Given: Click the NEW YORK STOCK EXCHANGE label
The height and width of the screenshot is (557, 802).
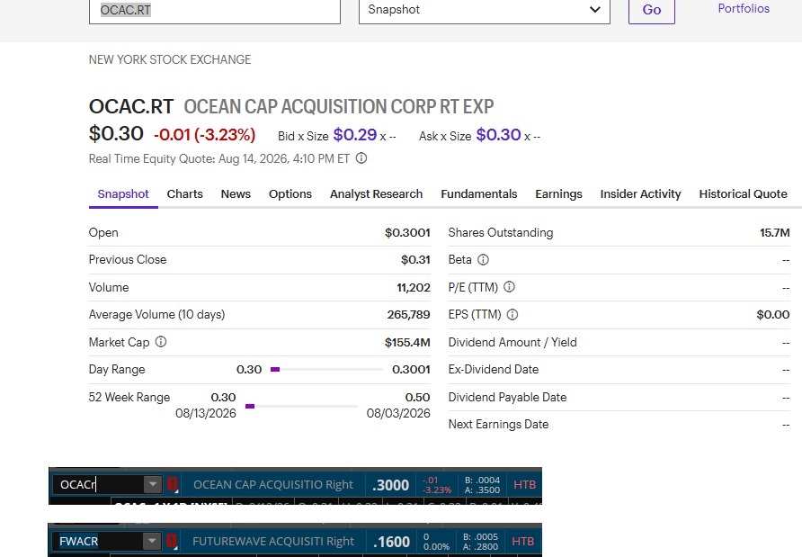Looking at the screenshot, I should coord(170,59).
